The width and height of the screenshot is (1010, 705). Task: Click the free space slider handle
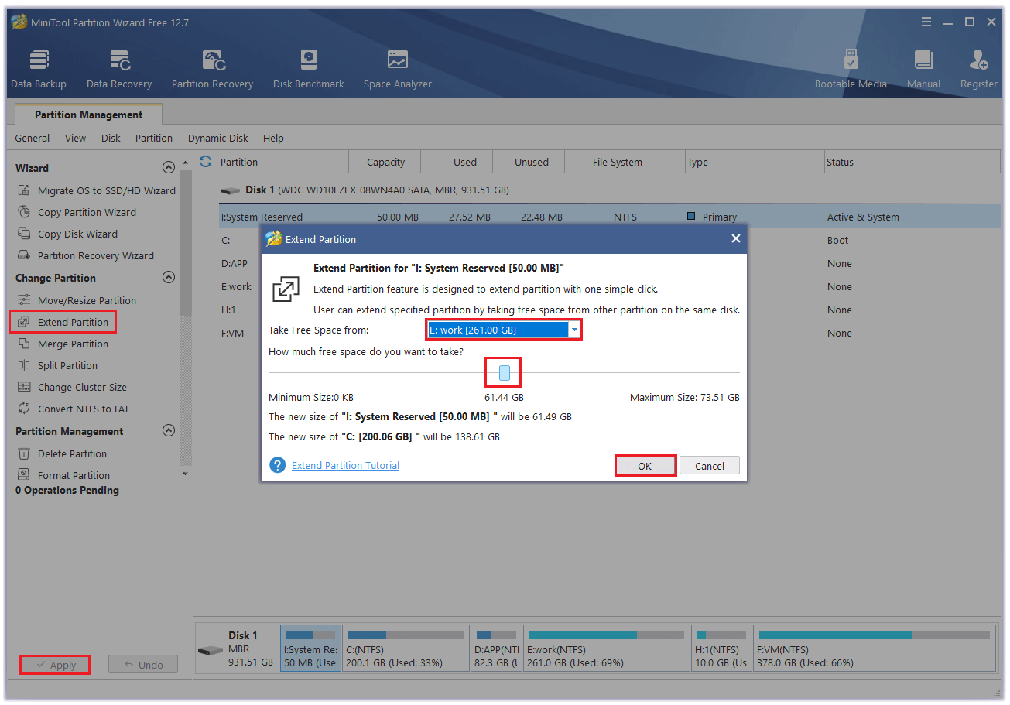click(505, 373)
